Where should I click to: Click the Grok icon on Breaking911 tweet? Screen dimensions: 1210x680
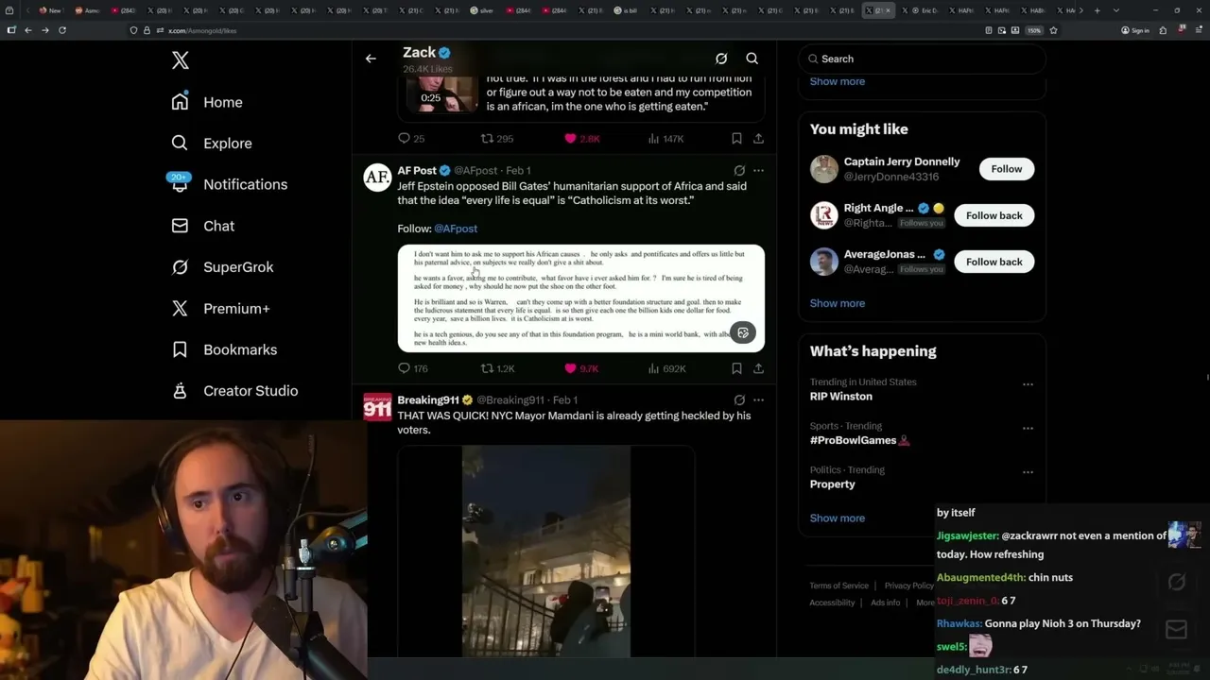pos(739,400)
